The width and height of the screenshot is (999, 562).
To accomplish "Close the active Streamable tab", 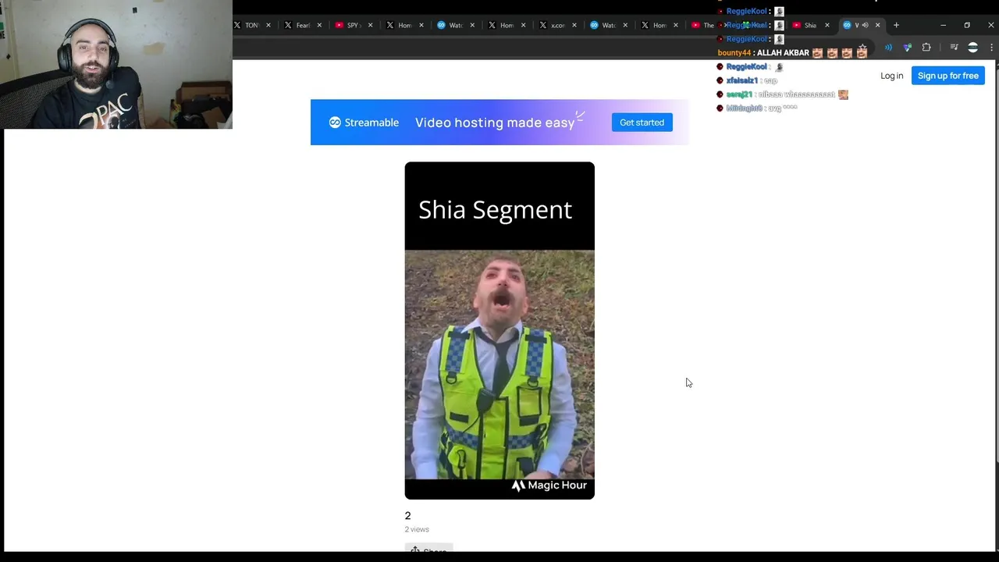I will pyautogui.click(x=877, y=25).
